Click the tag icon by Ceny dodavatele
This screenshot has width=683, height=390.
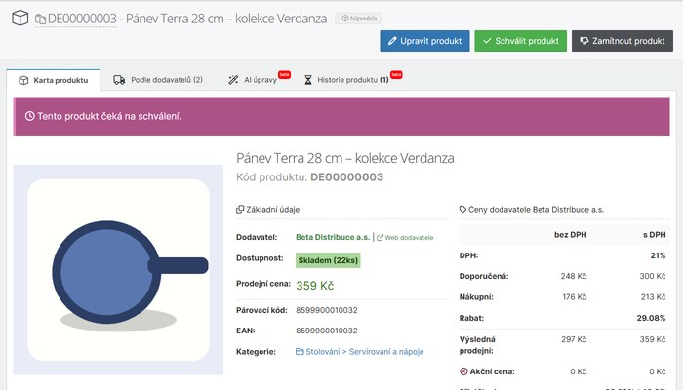click(463, 210)
